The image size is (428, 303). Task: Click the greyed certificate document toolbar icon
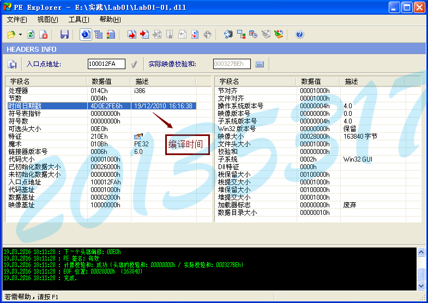coord(170,35)
